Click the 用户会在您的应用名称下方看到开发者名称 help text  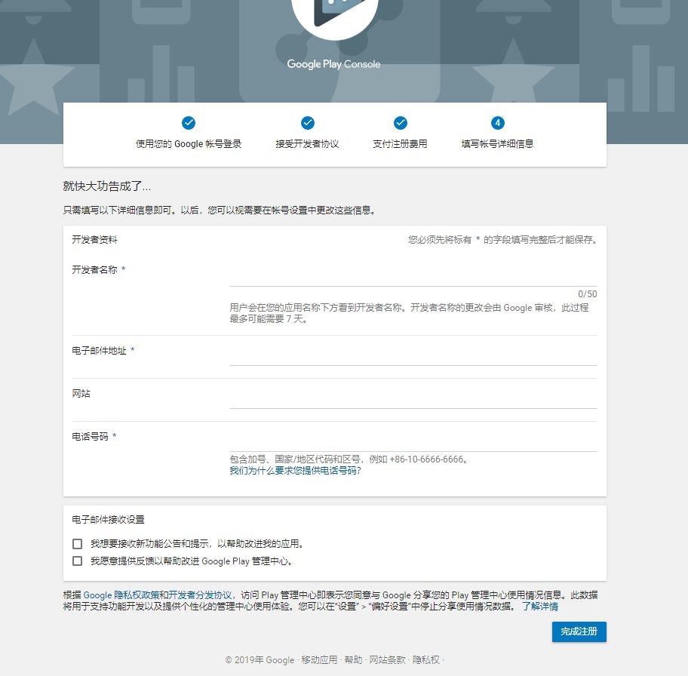[x=409, y=313]
